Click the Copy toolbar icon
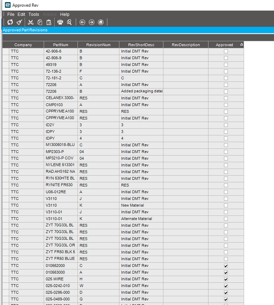 tap(40, 22)
